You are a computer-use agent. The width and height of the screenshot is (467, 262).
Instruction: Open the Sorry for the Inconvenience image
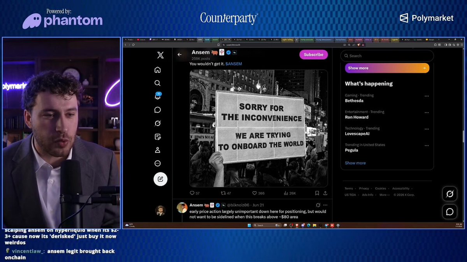coord(259,128)
